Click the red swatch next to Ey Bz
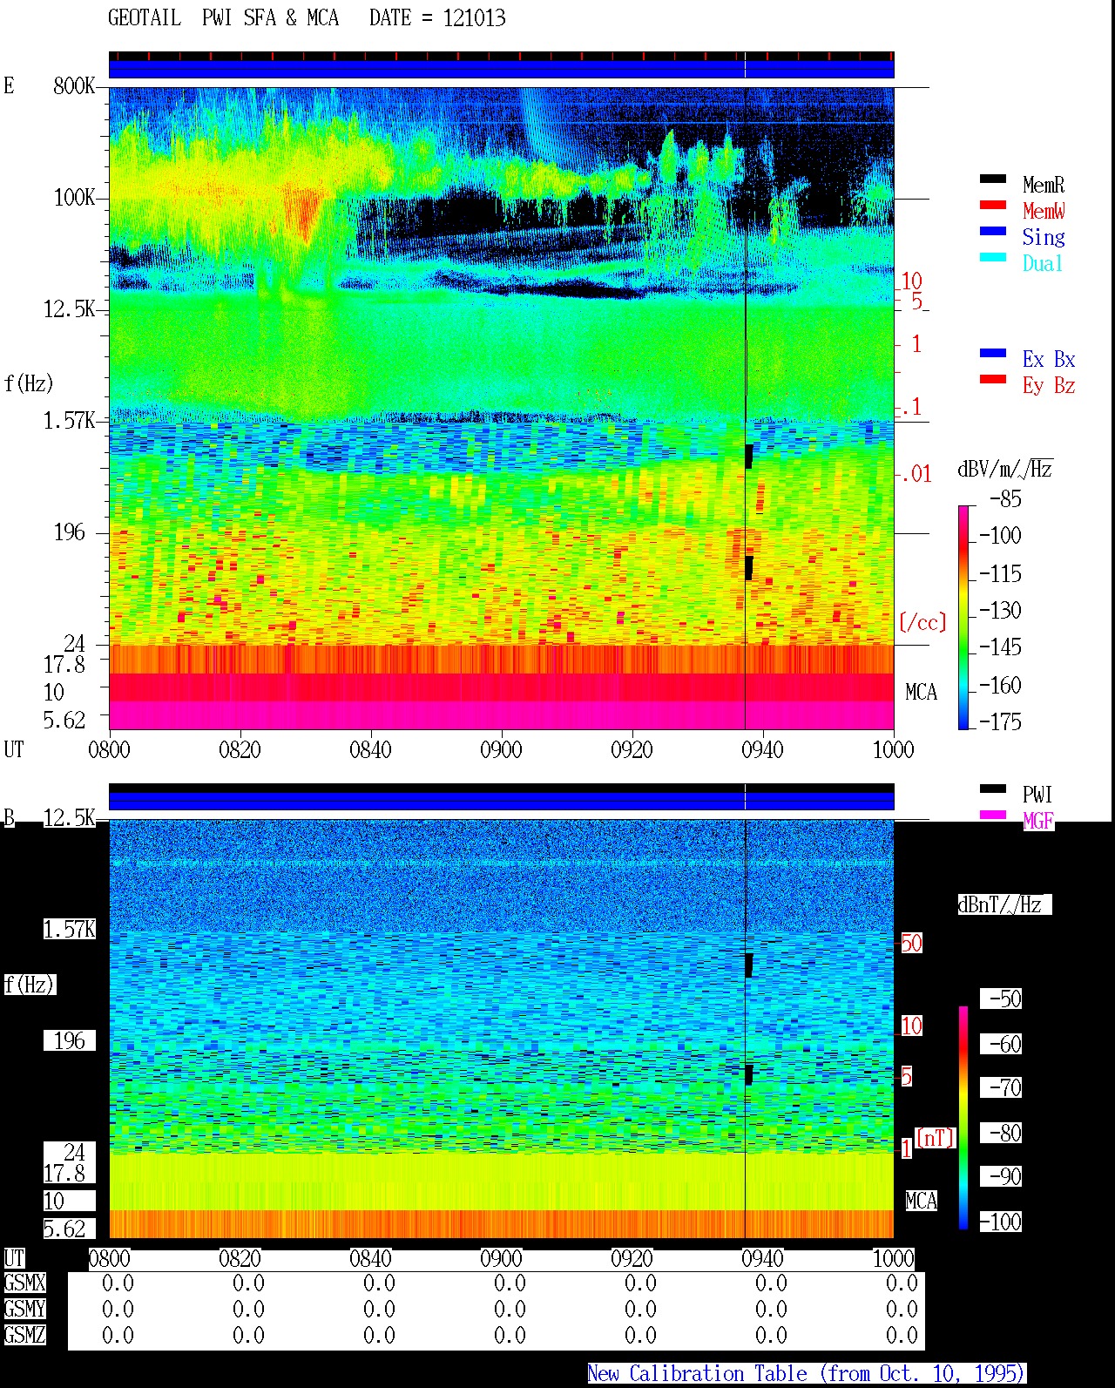The height and width of the screenshot is (1388, 1115). [993, 380]
